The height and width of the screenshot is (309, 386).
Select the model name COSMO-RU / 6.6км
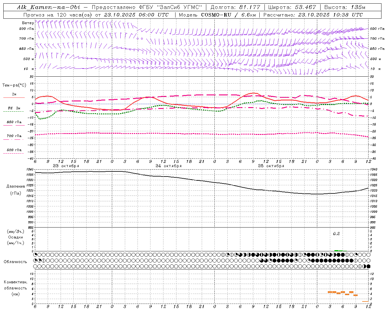point(228,15)
